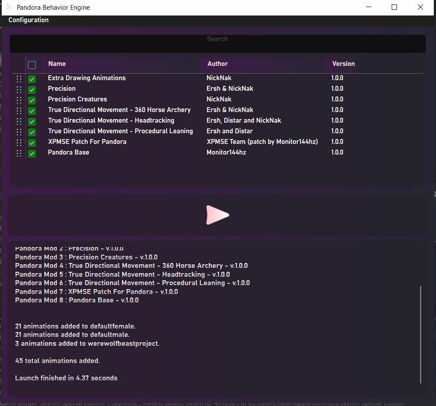Click author XPMSE Team (patch by Monitor144hz)
Viewport: 436px width, 406px height.
(x=262, y=142)
